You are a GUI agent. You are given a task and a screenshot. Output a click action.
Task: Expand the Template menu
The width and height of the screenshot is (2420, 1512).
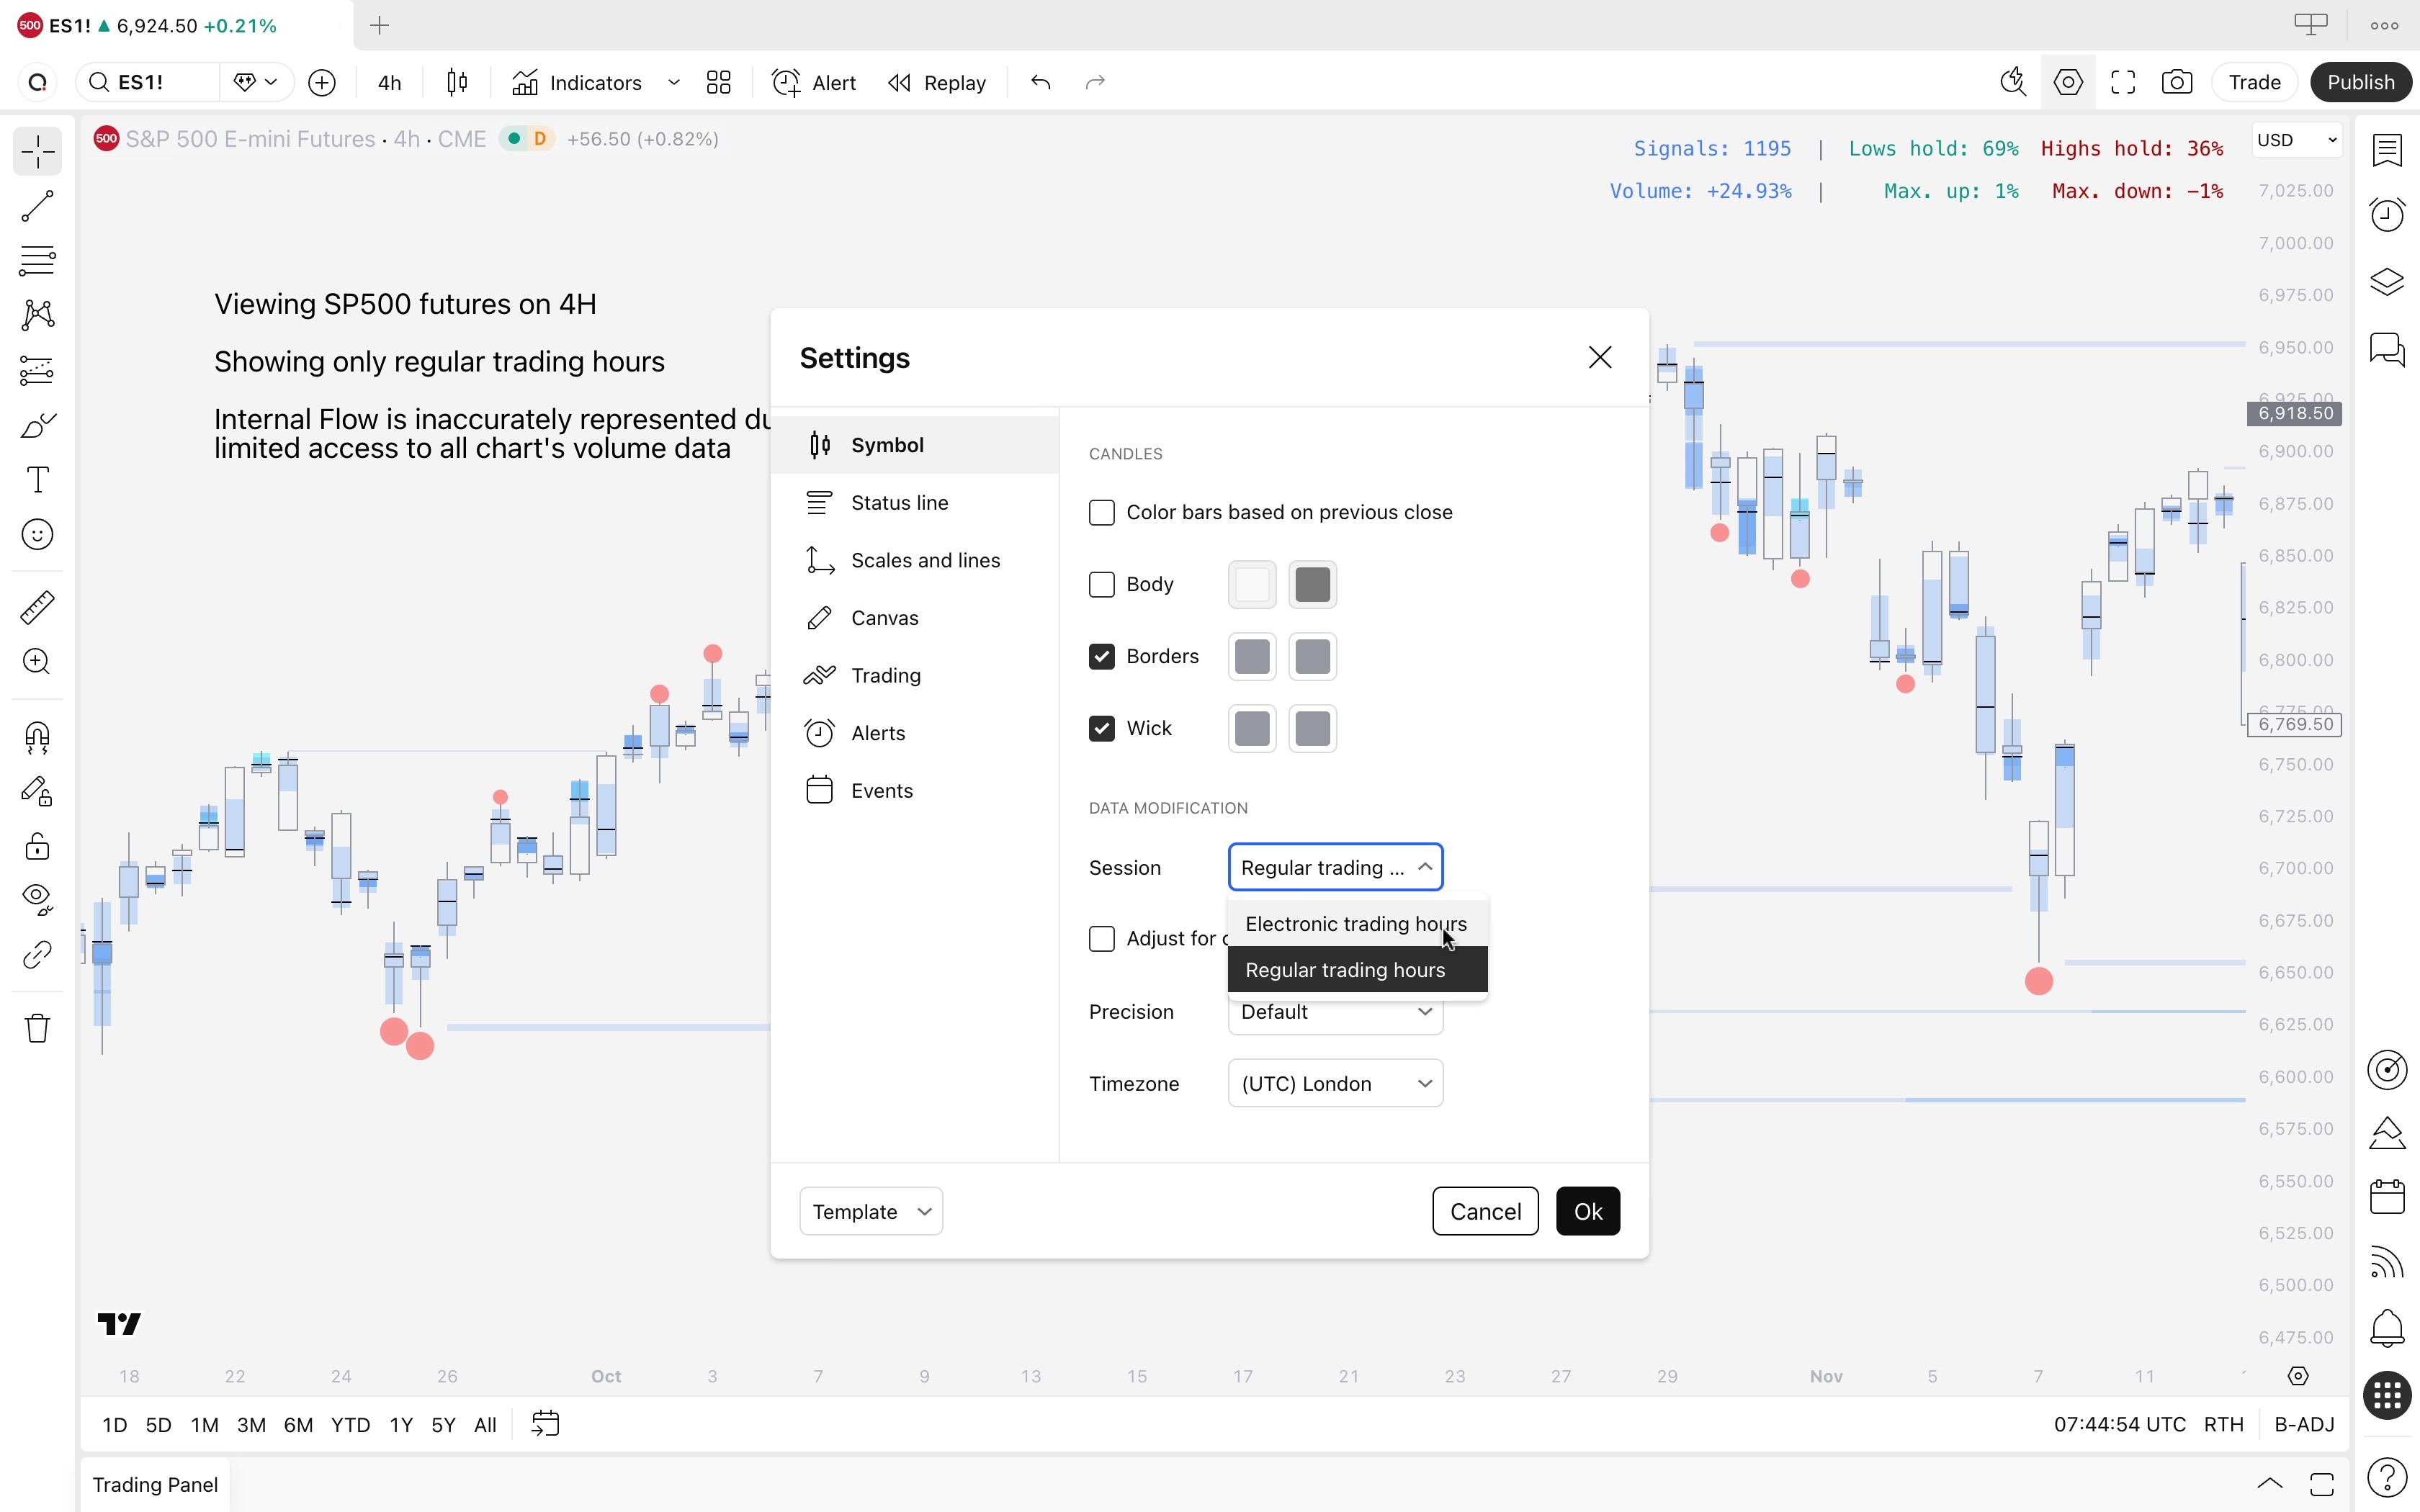(869, 1210)
